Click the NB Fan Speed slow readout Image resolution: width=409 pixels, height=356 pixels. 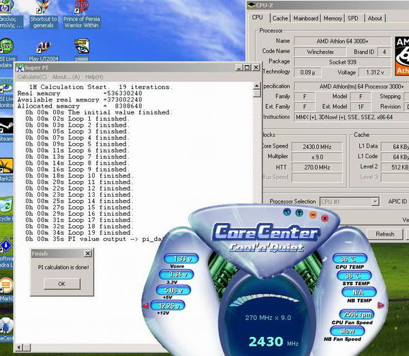click(x=348, y=331)
